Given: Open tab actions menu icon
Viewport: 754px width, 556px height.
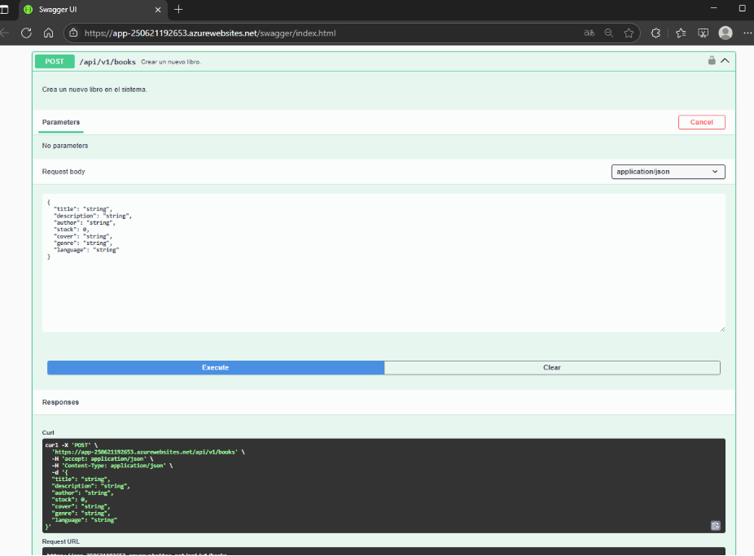Looking at the screenshot, I should 4,9.
